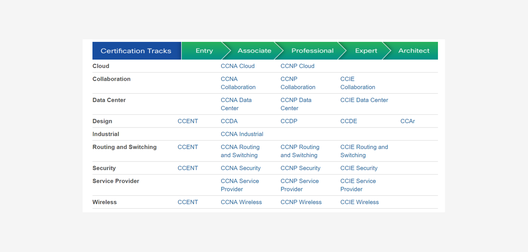Open CCNP Collaboration link

[x=298, y=83]
